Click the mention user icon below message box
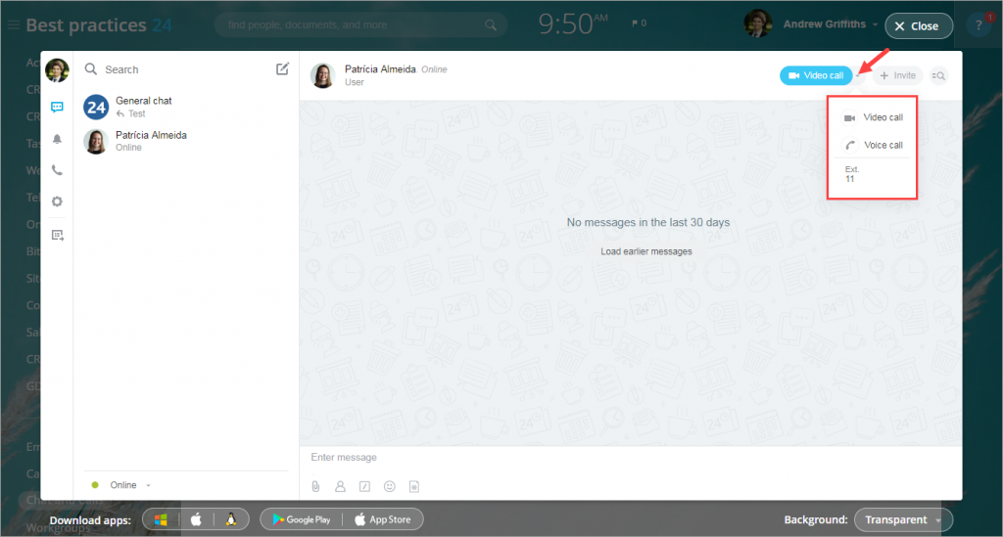Screen dimensions: 1003x537 [340, 486]
